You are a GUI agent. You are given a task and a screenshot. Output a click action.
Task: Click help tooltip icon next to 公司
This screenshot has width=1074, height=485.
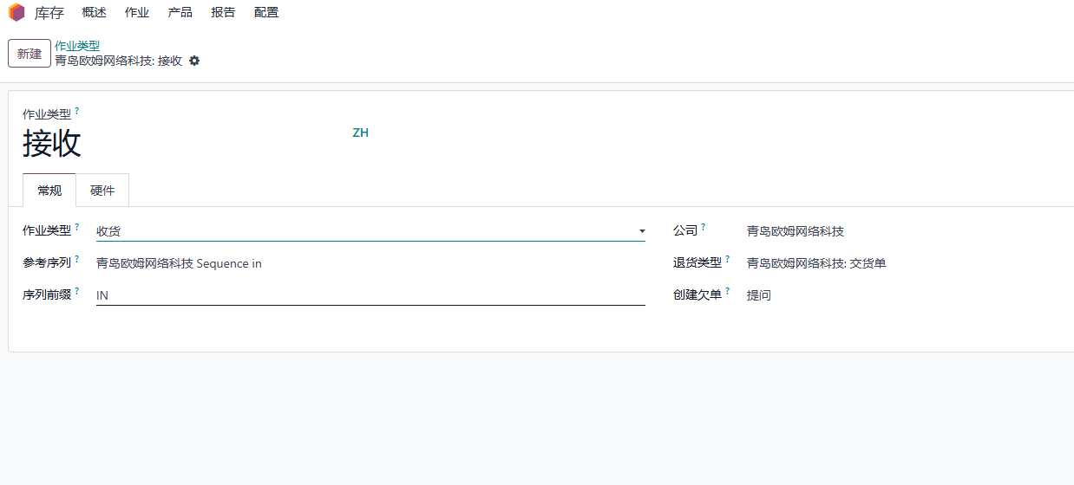[x=704, y=227]
